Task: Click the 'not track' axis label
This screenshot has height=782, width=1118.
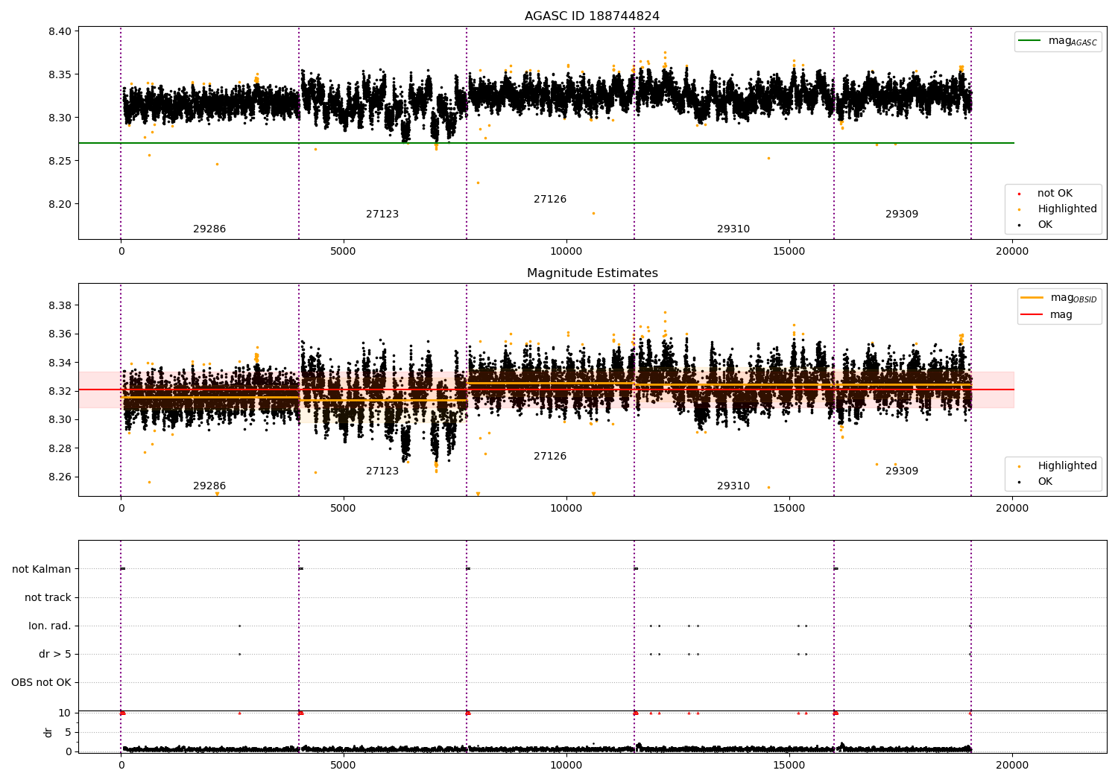Action: click(x=48, y=597)
